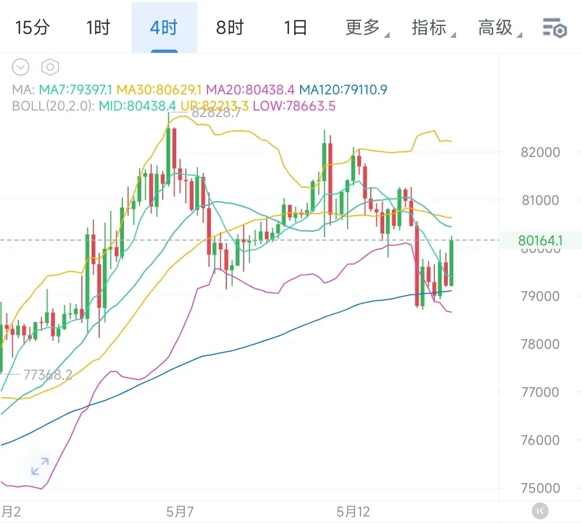582x523 pixels.
Task: Expand chart to fullscreen icon
Action: click(x=40, y=466)
